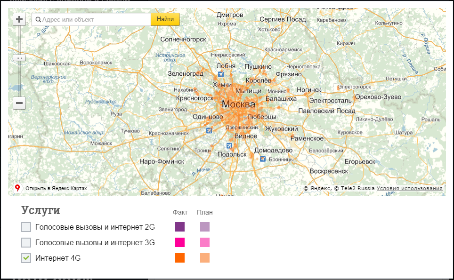
Task: Click the airport icon near Лобня
Action: tap(220, 74)
